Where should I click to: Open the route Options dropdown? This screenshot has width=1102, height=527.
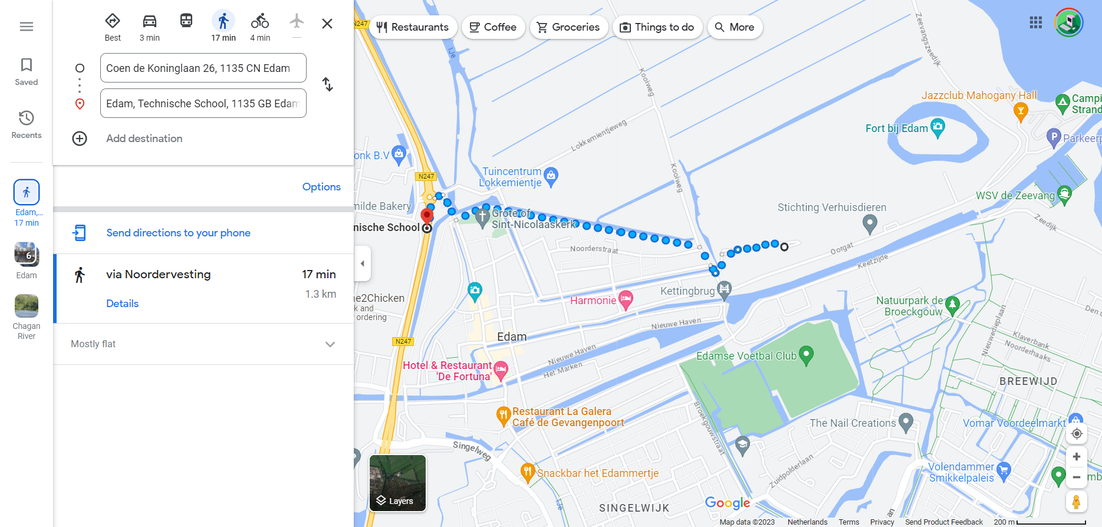coord(321,187)
